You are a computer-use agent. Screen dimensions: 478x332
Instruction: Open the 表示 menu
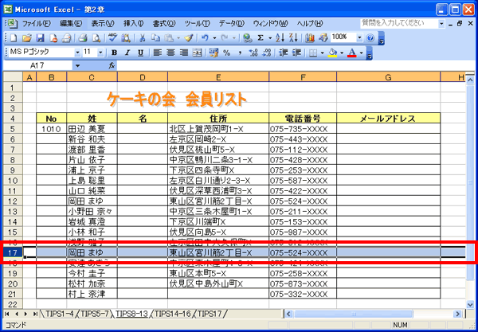click(x=103, y=23)
